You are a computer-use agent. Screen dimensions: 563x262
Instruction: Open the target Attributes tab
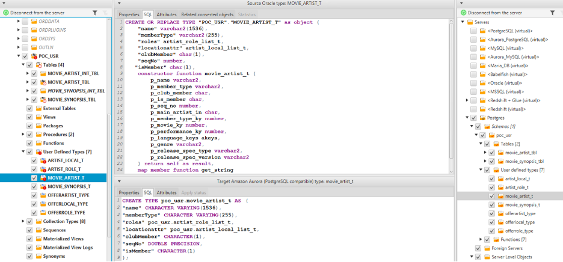pyautogui.click(x=167, y=192)
